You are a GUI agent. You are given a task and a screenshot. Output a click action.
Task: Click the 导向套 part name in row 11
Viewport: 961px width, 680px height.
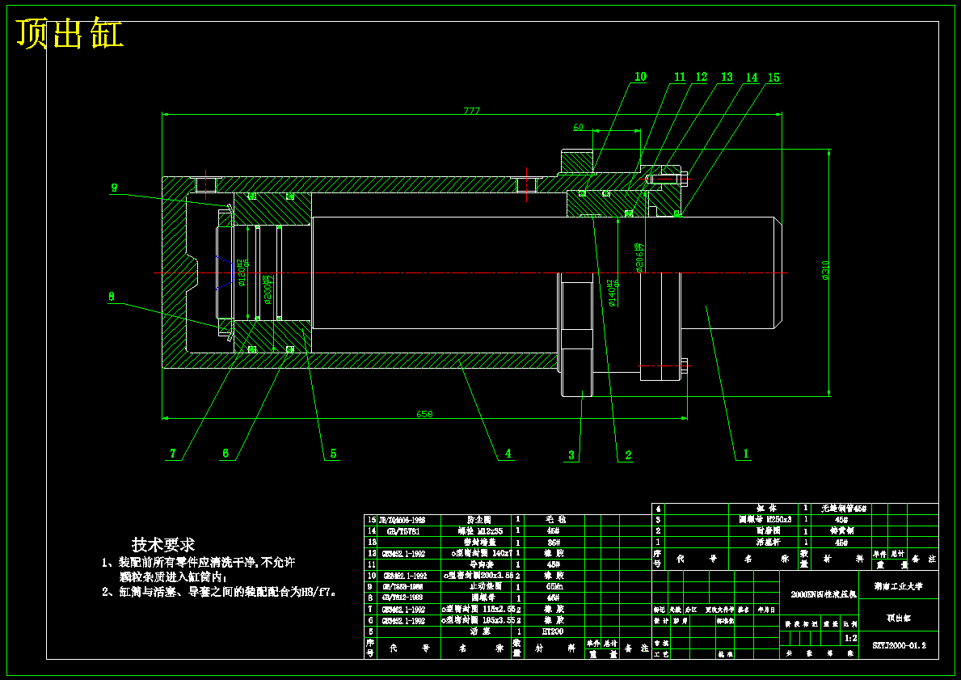481,564
